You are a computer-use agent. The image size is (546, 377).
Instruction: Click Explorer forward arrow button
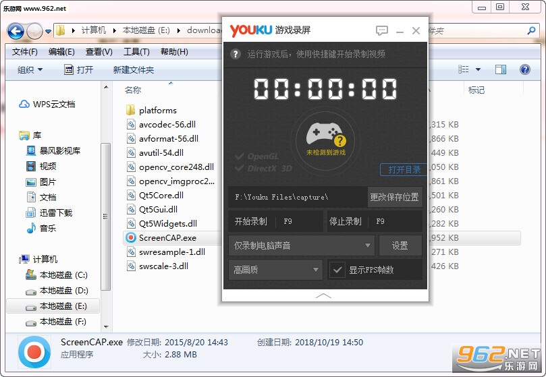pyautogui.click(x=34, y=31)
